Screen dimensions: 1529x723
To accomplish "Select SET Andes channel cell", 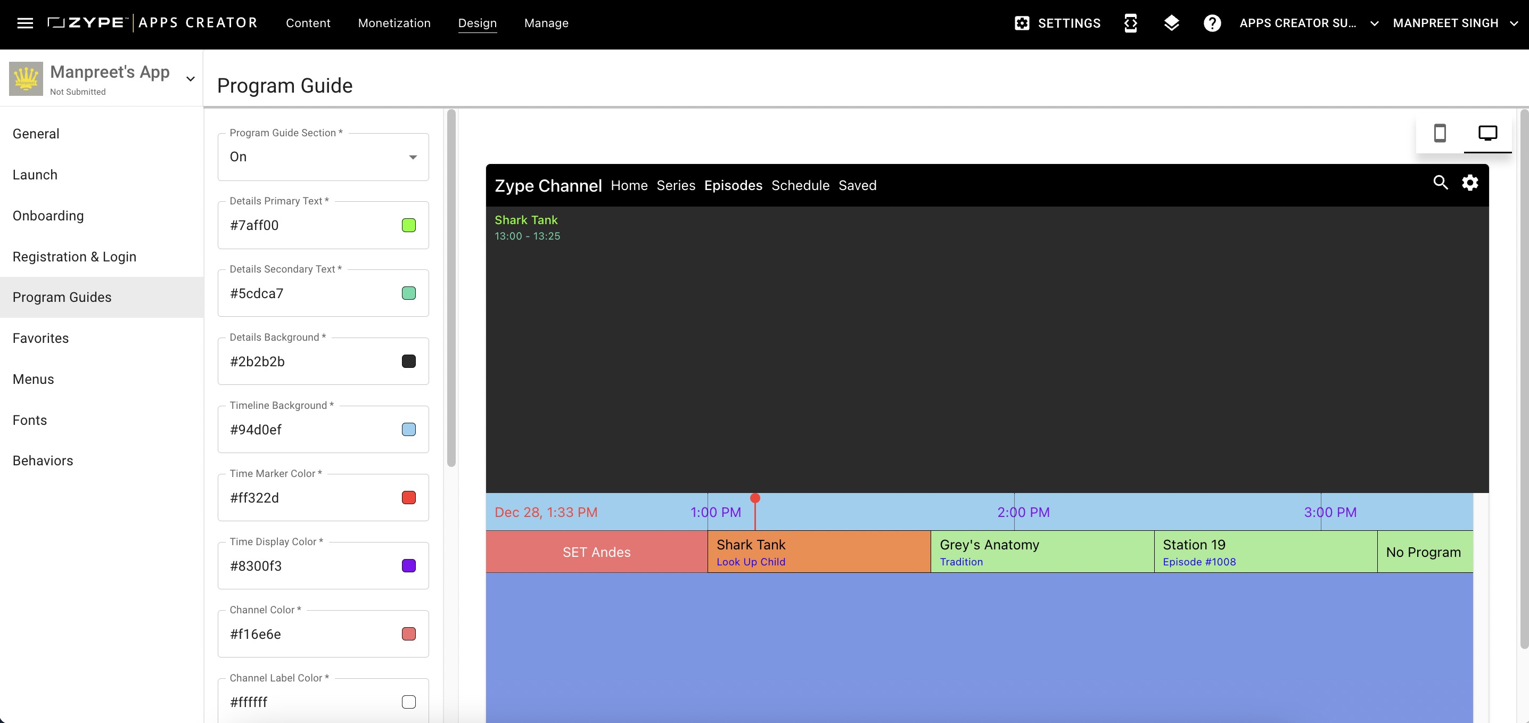I will pos(596,552).
